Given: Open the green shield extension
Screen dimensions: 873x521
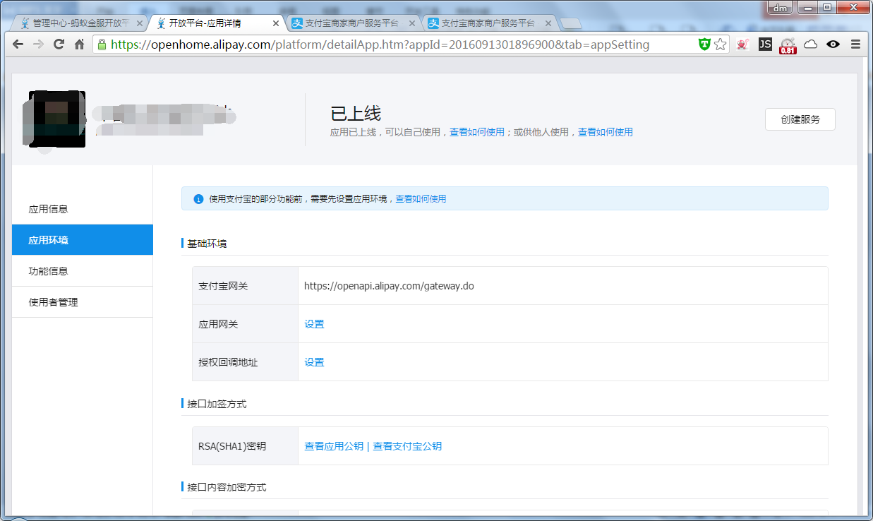Looking at the screenshot, I should [x=704, y=44].
